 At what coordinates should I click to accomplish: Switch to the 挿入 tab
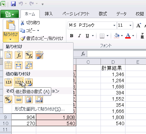(x=49, y=14)
